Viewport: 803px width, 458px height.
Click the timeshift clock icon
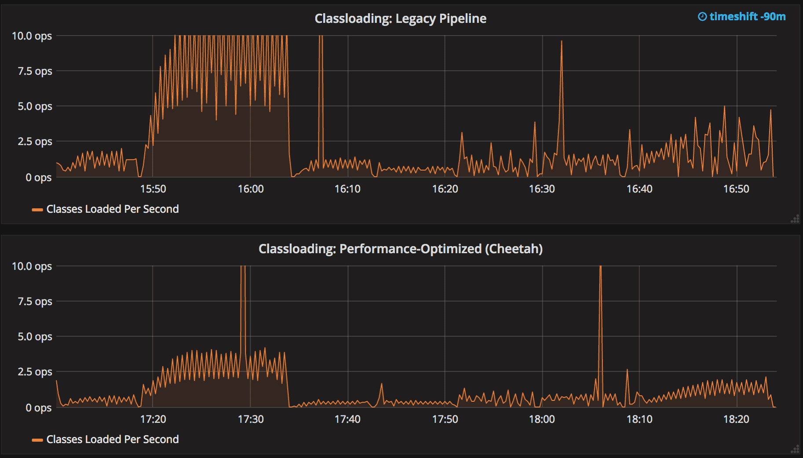coord(702,17)
